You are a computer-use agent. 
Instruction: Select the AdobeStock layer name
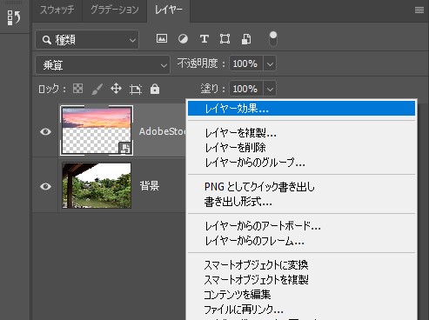coord(162,131)
